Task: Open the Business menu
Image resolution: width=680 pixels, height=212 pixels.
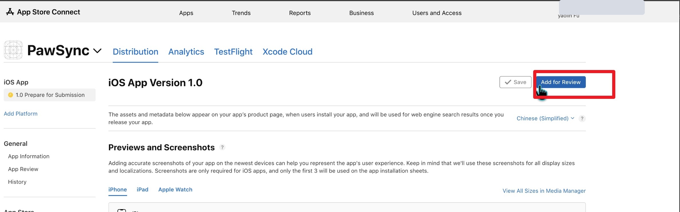Action: 361,13
